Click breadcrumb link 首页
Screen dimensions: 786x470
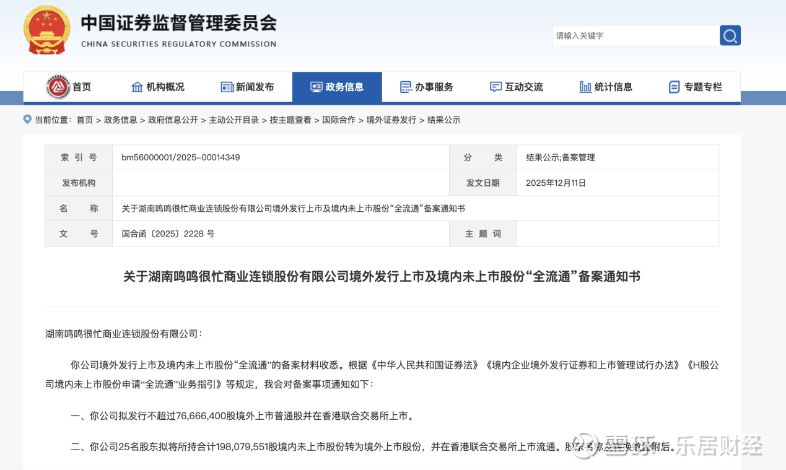tap(85, 120)
